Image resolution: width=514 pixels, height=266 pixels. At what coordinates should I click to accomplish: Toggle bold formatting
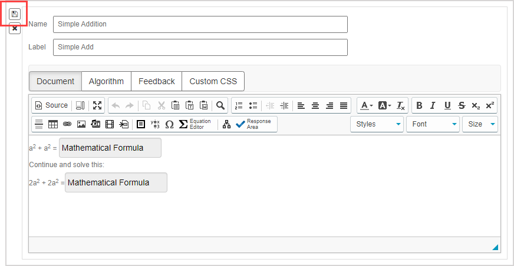pos(419,105)
